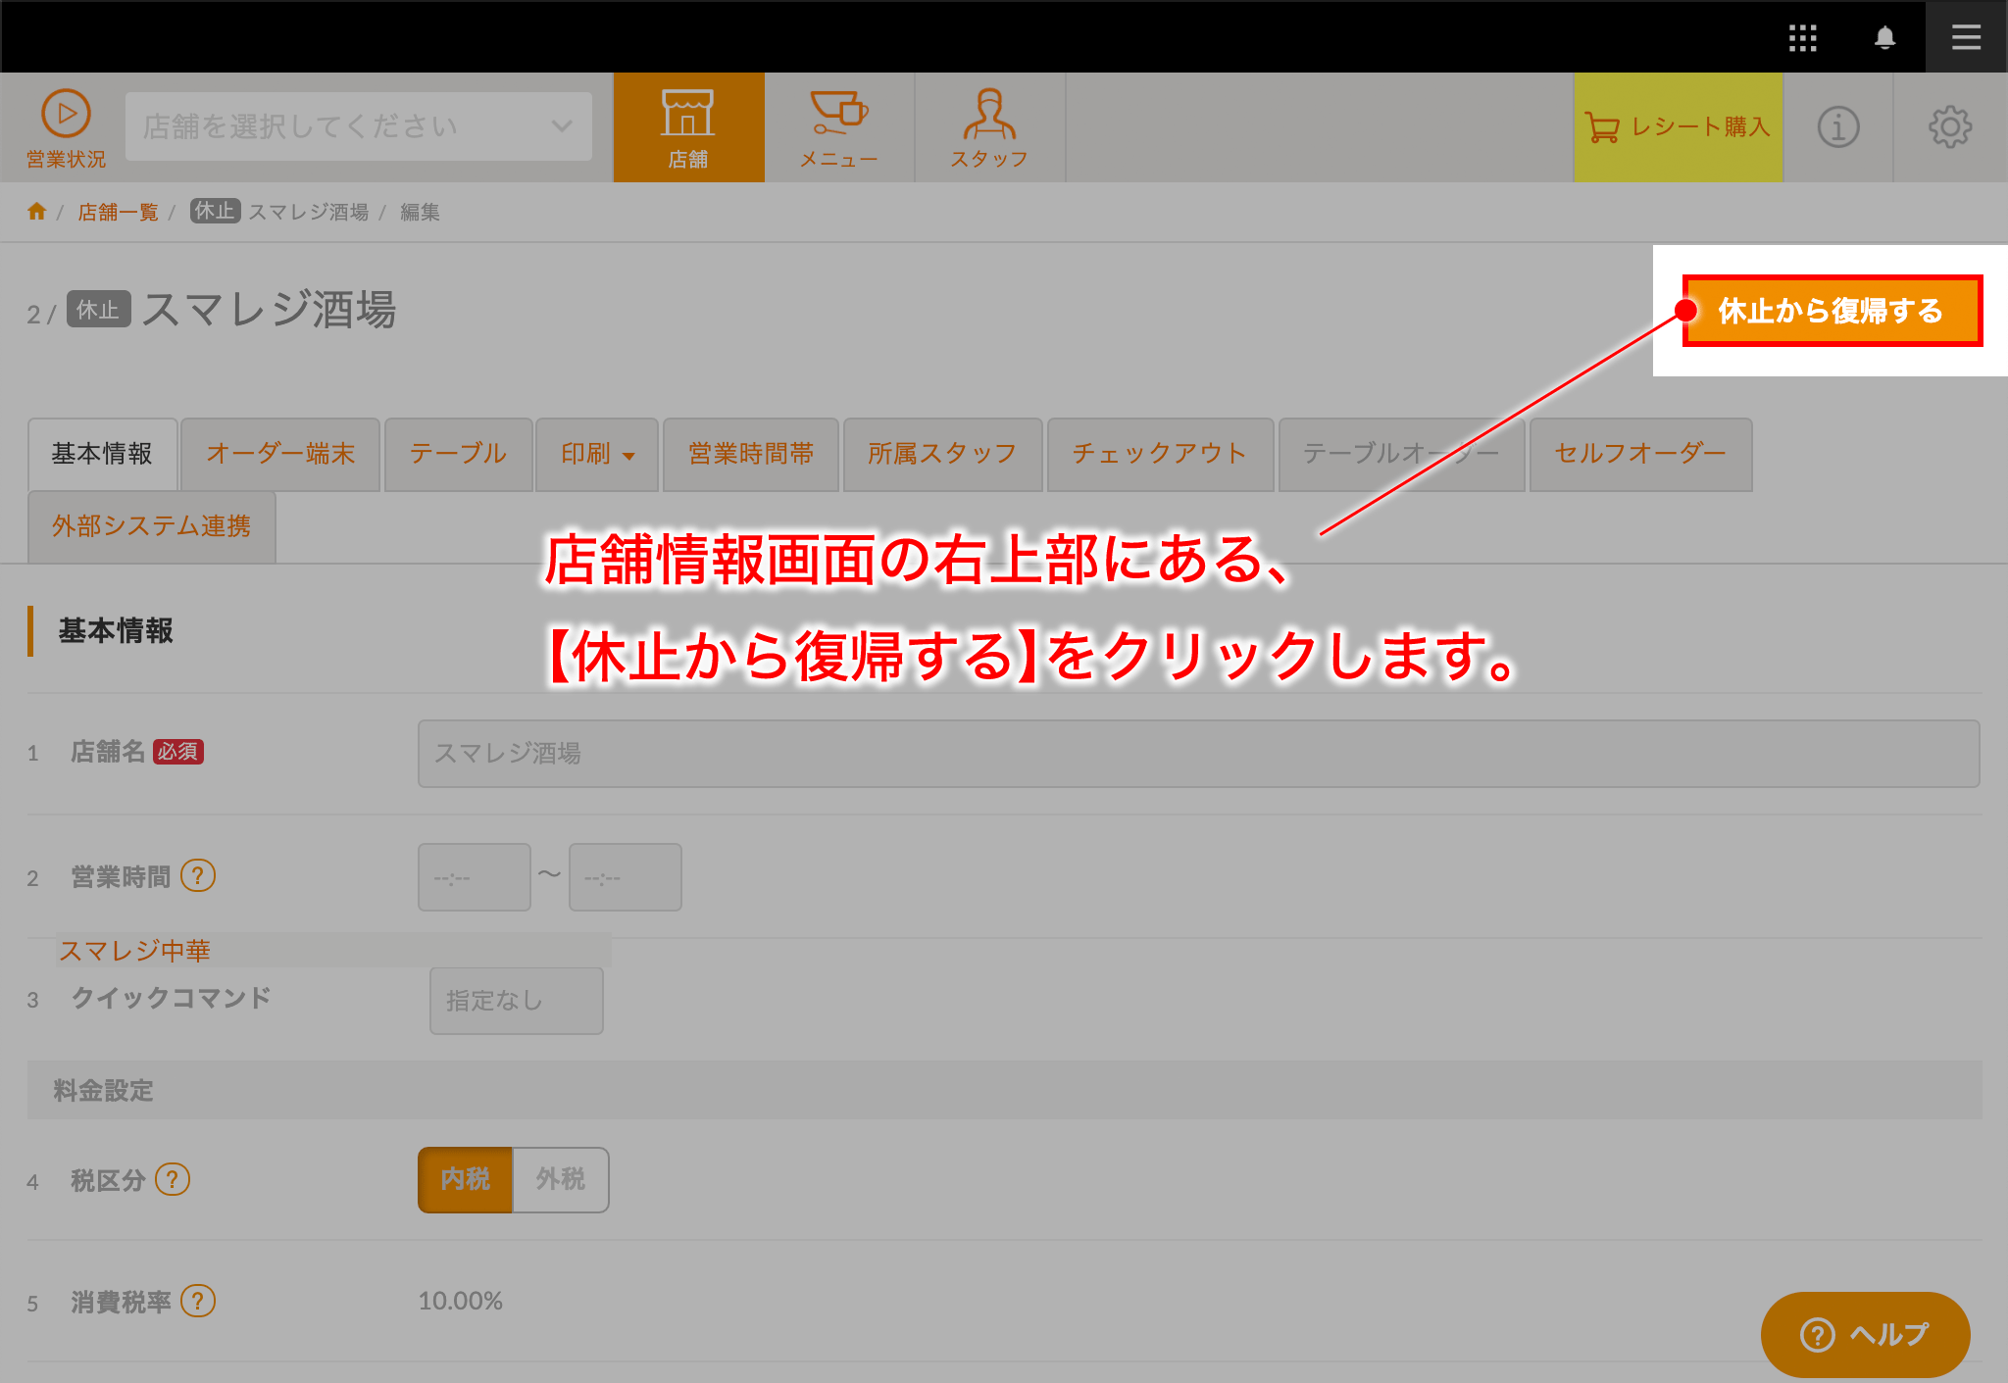Open クイックコマンド 指定なし dropdown
This screenshot has height=1383, width=2008.
pyautogui.click(x=516, y=1001)
